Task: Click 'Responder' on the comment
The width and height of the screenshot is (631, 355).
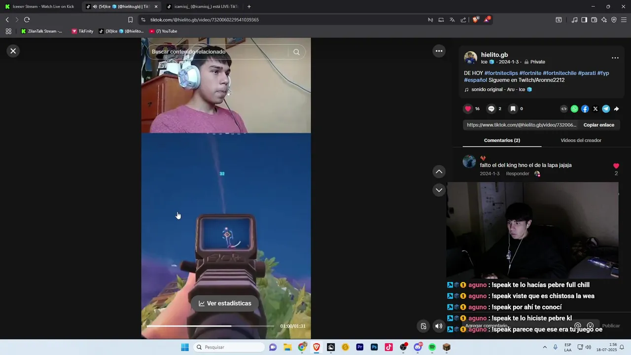Action: point(518,174)
